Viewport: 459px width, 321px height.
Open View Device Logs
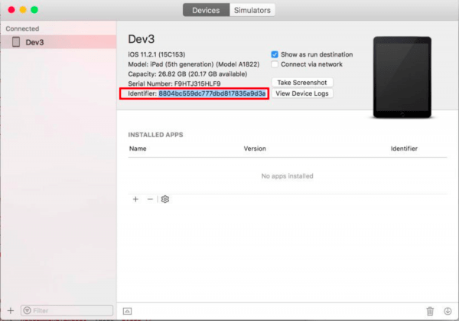click(302, 93)
